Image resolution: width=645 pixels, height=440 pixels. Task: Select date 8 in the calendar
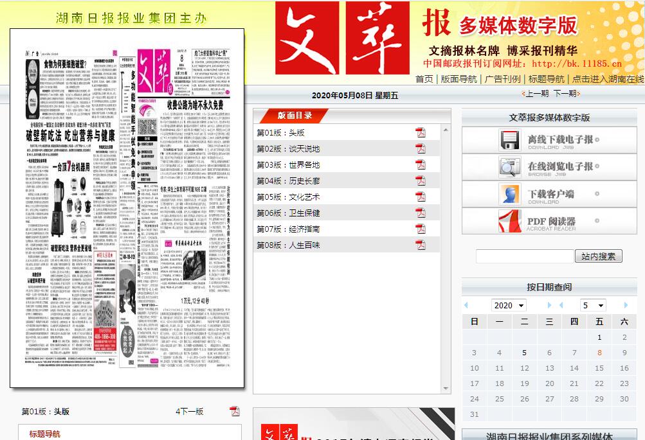tap(599, 353)
